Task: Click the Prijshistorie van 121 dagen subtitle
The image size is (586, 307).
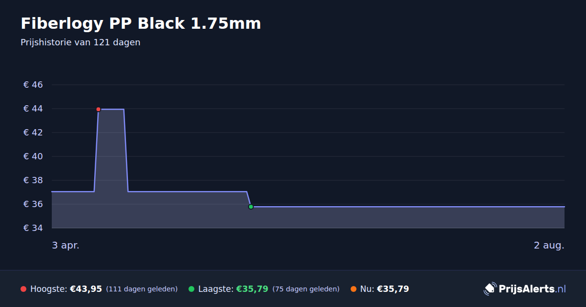Action: 81,42
